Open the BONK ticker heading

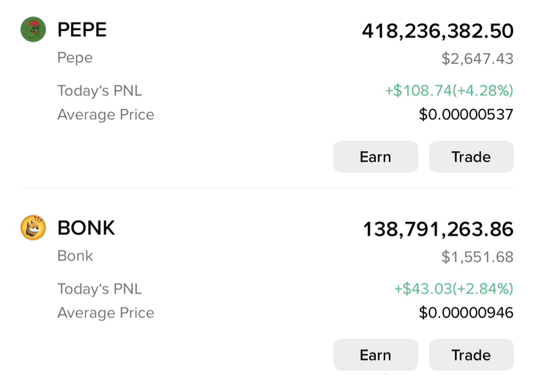pyautogui.click(x=86, y=228)
